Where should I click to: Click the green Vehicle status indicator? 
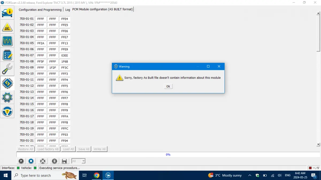pyautogui.click(x=35, y=168)
